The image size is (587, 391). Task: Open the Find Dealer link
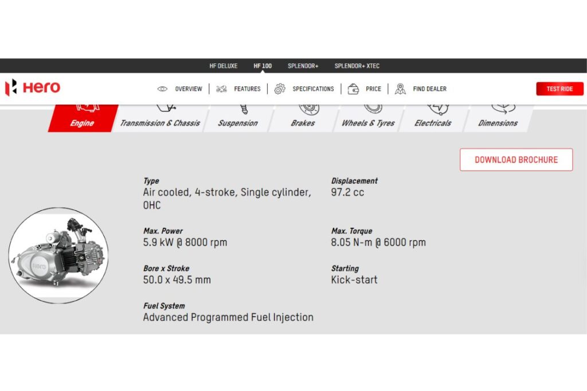point(430,89)
